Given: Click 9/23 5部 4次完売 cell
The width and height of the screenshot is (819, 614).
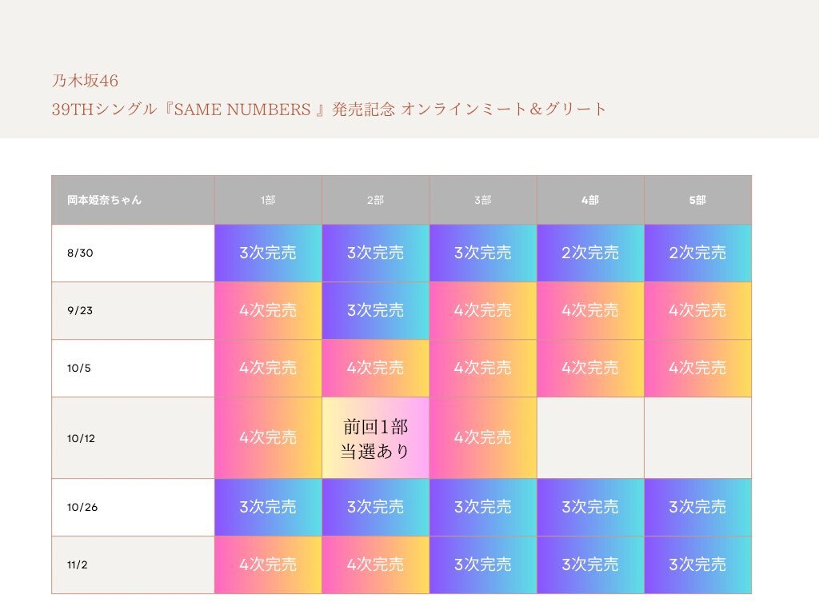Looking at the screenshot, I should (697, 311).
